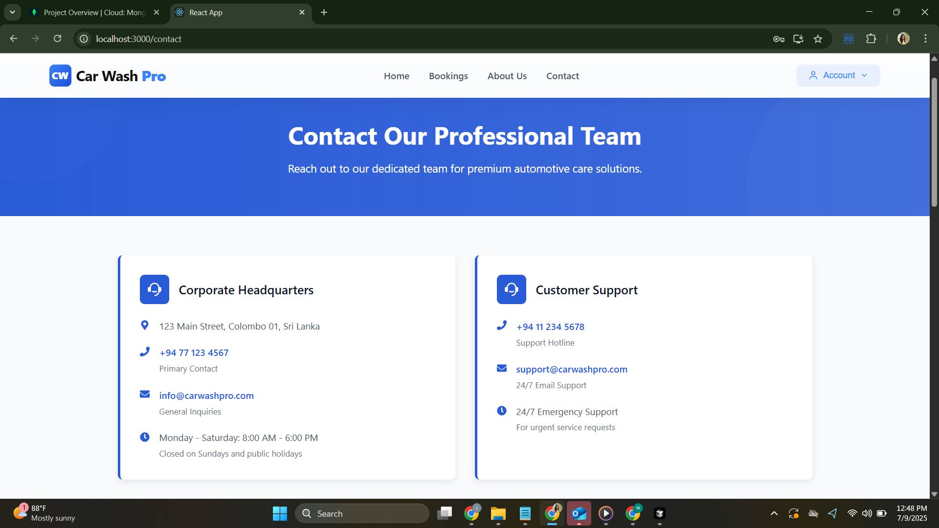Show hidden system tray icons
Image resolution: width=939 pixels, height=528 pixels.
coord(774,513)
